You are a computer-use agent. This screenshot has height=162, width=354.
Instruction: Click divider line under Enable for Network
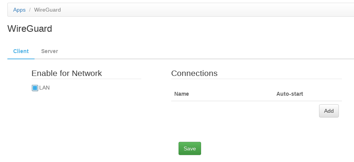(x=86, y=79)
